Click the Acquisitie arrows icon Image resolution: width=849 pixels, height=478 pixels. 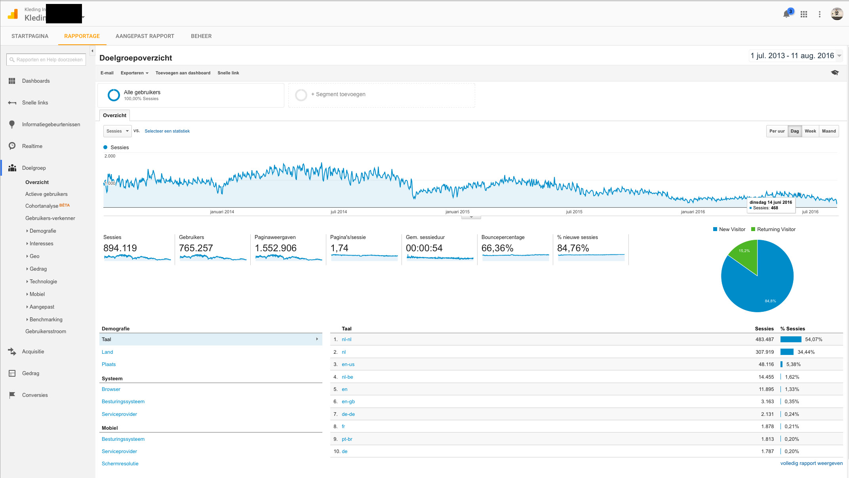pos(12,351)
